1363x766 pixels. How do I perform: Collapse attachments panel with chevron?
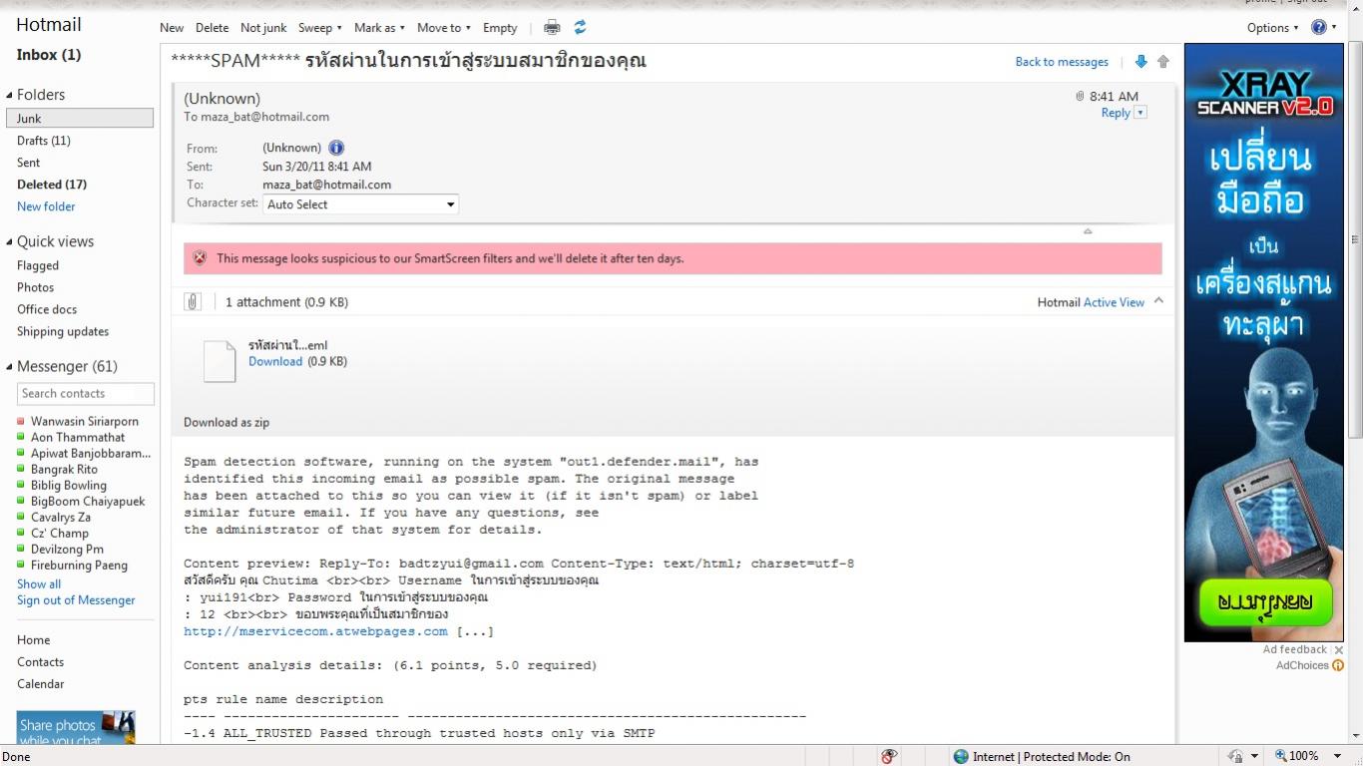point(1158,300)
